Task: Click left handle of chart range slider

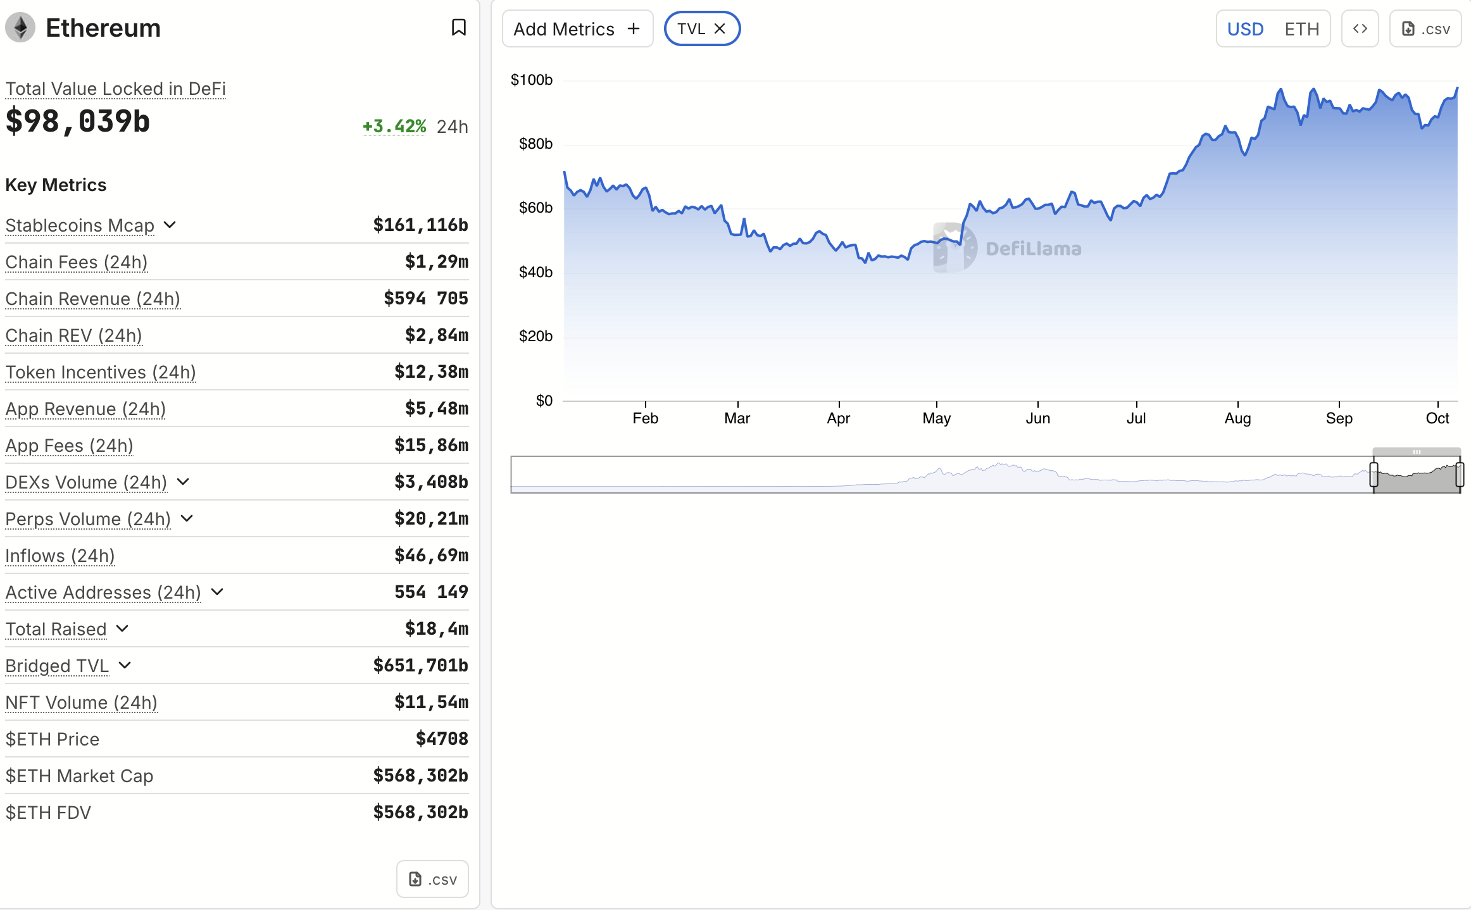Action: pos(1374,475)
